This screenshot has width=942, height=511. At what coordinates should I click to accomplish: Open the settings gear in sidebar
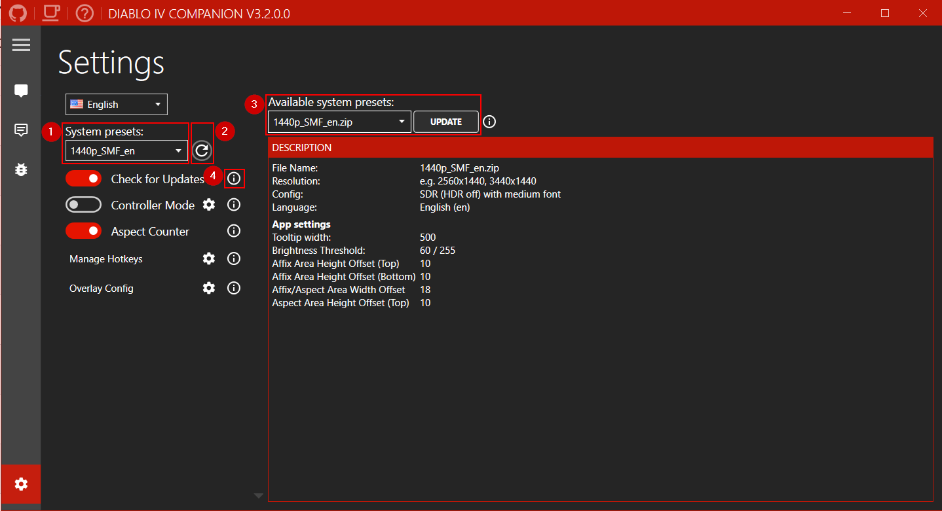tap(21, 484)
